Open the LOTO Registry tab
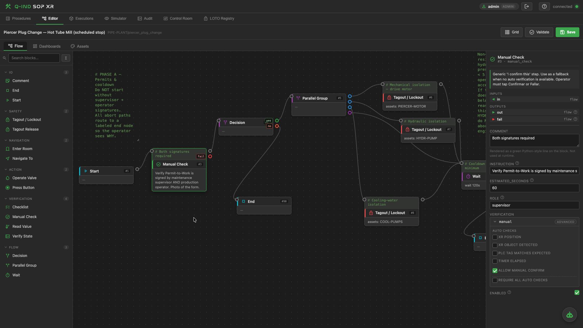The height and width of the screenshot is (328, 583). pyautogui.click(x=219, y=19)
